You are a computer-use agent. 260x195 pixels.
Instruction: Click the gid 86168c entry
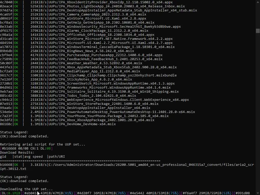click(x=6, y=124)
